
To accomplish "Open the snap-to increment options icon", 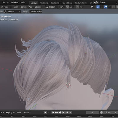I will [72, 7].
